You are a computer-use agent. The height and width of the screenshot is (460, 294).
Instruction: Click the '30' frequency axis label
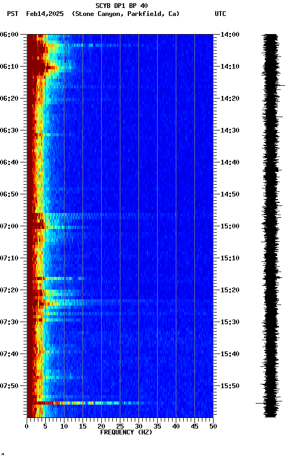tap(138, 426)
